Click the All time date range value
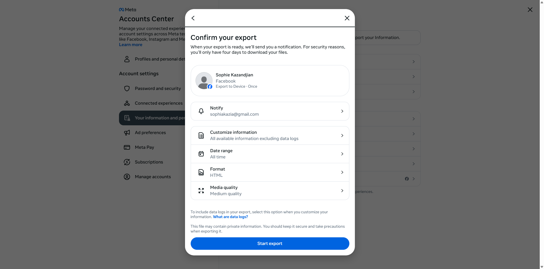This screenshot has width=544, height=269. tap(218, 157)
